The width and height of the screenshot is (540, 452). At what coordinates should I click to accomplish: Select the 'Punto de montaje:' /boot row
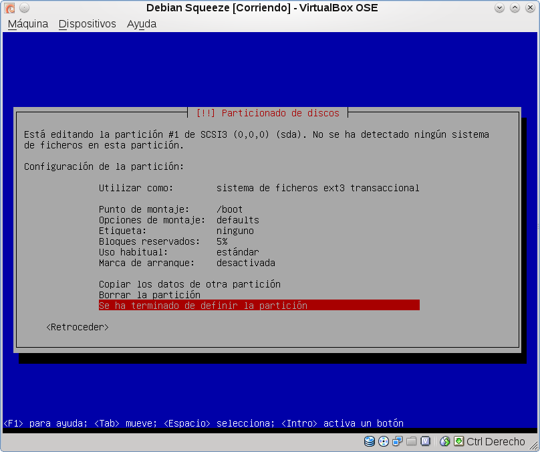point(259,209)
